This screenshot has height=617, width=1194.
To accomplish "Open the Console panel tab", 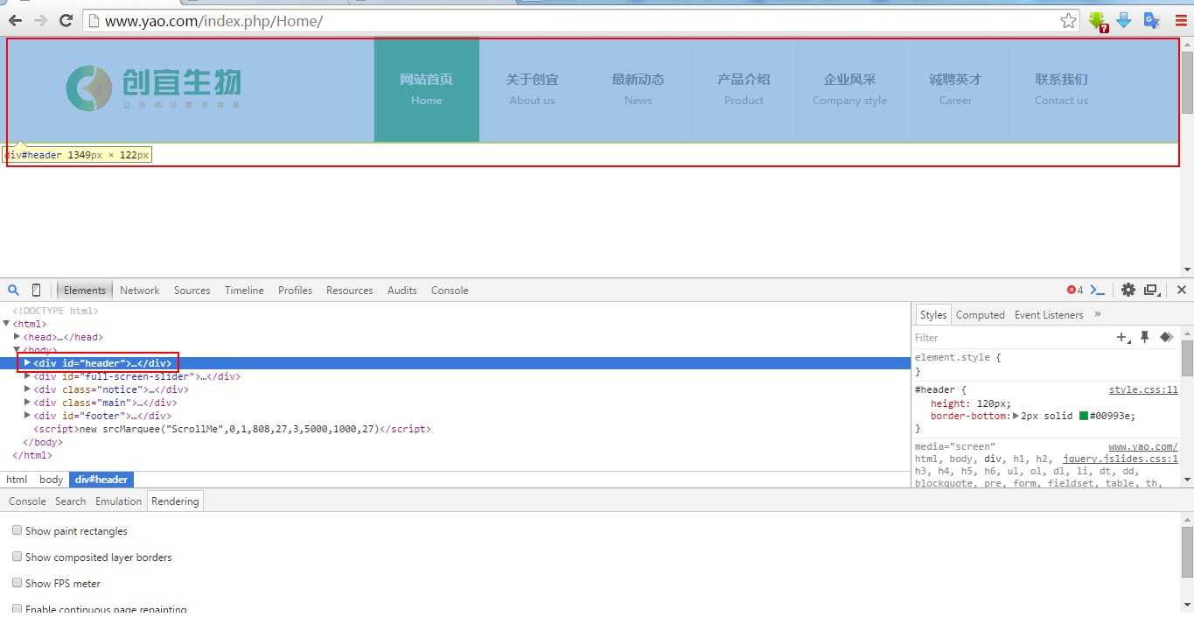I will tap(450, 291).
